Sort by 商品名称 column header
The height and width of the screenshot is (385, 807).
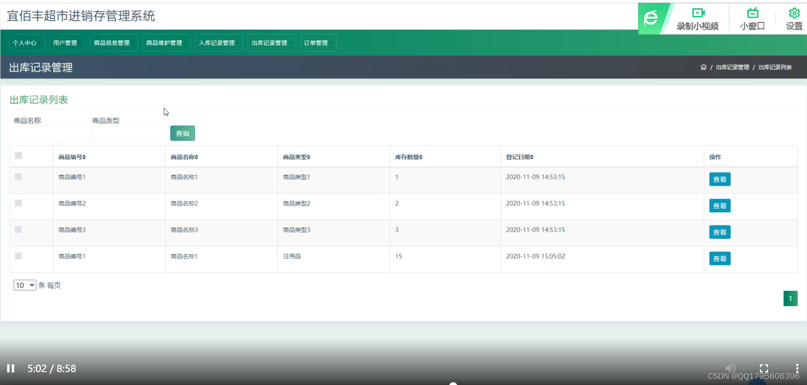point(184,157)
